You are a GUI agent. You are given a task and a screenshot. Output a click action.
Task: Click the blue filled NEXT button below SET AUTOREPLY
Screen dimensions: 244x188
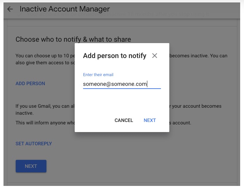tap(31, 166)
